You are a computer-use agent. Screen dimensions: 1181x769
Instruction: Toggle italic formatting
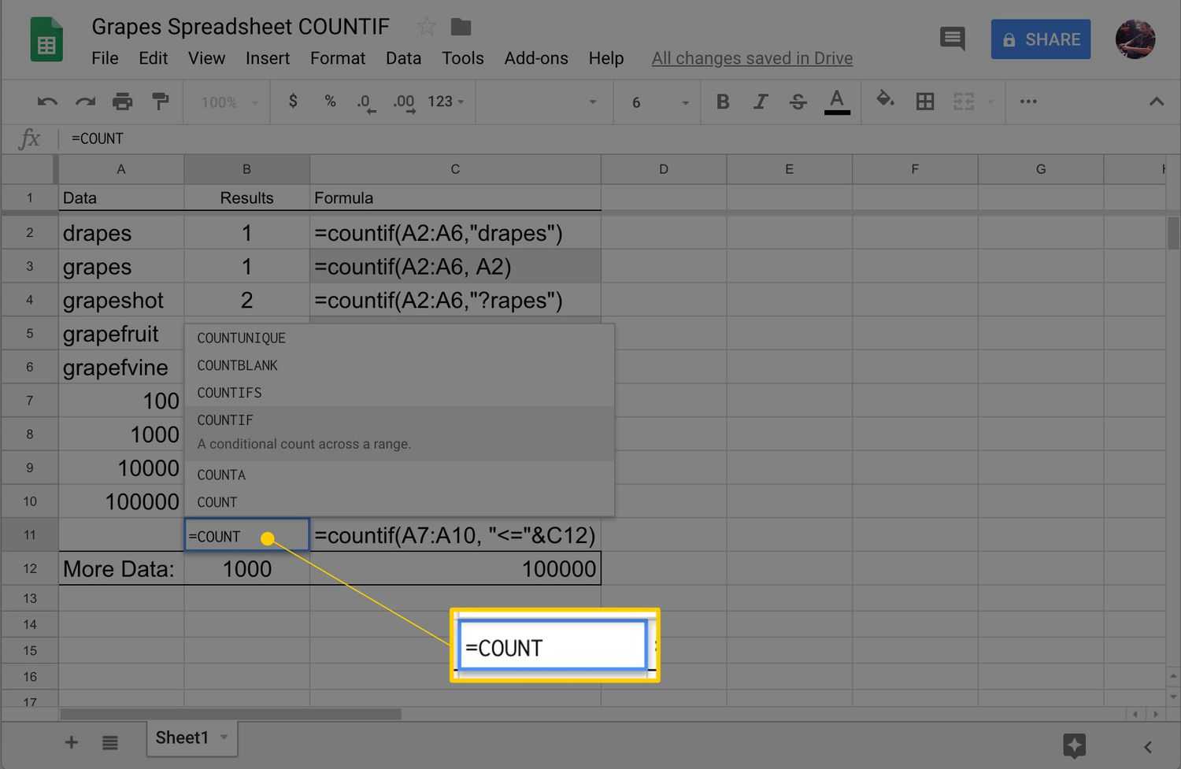click(761, 102)
